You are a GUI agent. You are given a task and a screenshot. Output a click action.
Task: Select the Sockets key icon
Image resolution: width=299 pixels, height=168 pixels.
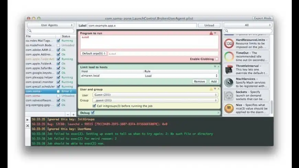[x=229, y=95]
